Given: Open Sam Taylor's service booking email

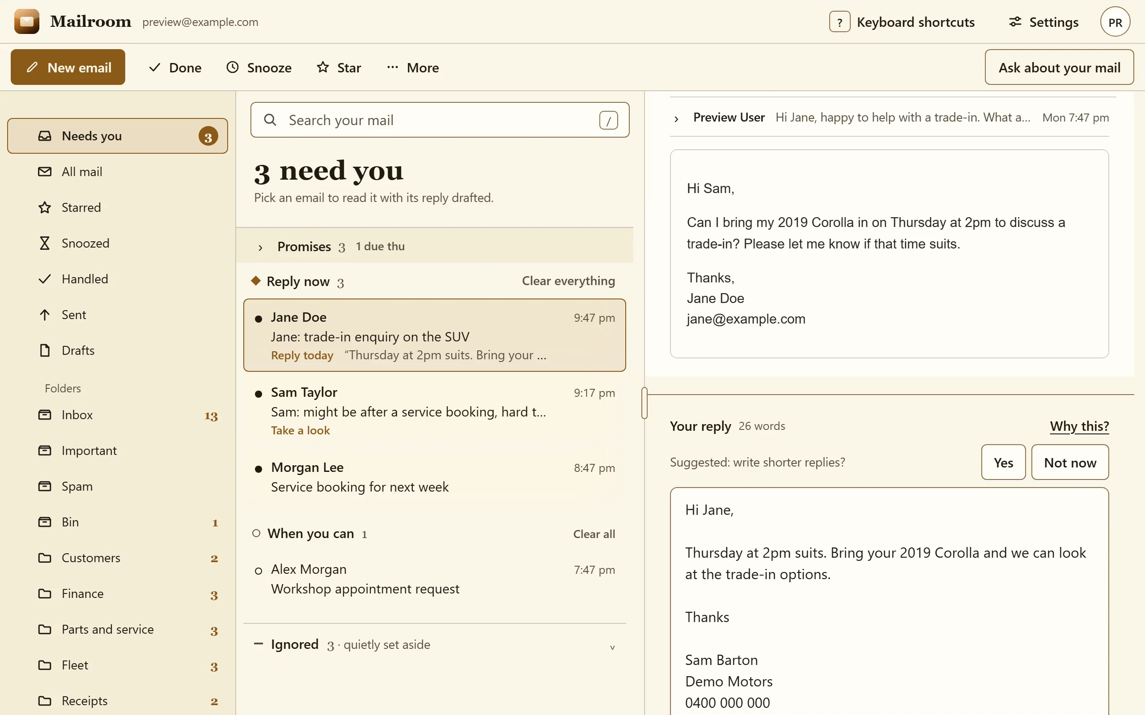Looking at the screenshot, I should click(x=434, y=411).
